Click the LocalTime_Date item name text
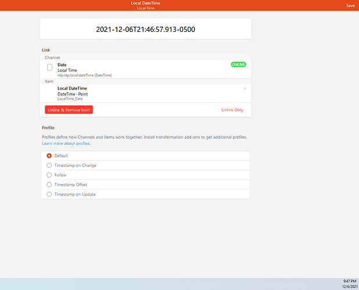 coord(70,99)
